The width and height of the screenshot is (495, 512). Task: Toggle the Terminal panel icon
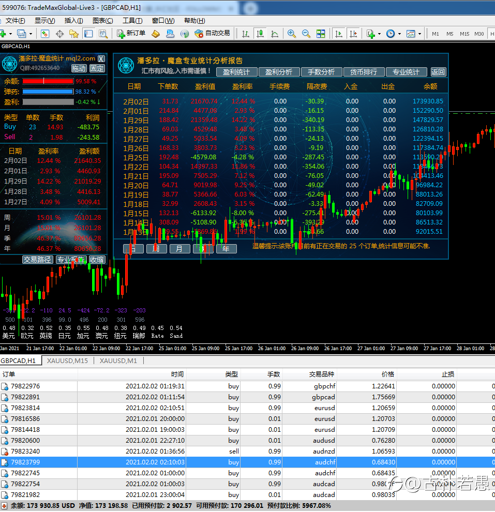(88, 34)
